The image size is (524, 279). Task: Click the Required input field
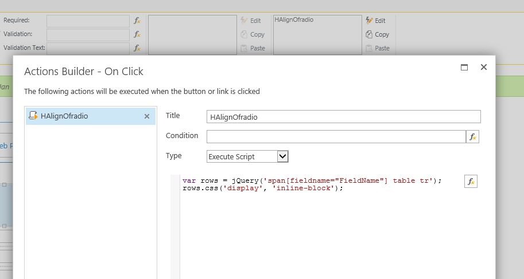click(x=88, y=21)
